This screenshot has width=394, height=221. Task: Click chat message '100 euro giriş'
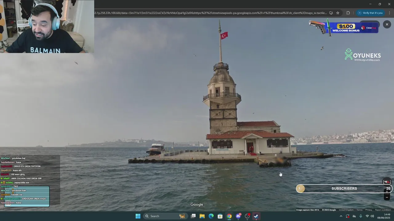pyautogui.click(x=18, y=174)
